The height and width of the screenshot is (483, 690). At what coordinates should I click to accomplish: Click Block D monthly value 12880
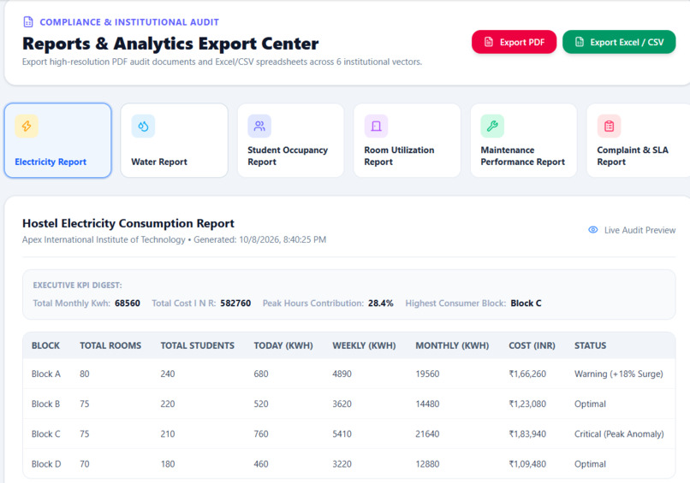coord(427,464)
